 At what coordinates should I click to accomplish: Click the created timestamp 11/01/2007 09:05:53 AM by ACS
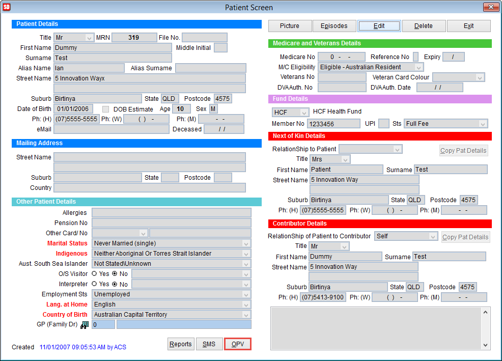(83, 347)
